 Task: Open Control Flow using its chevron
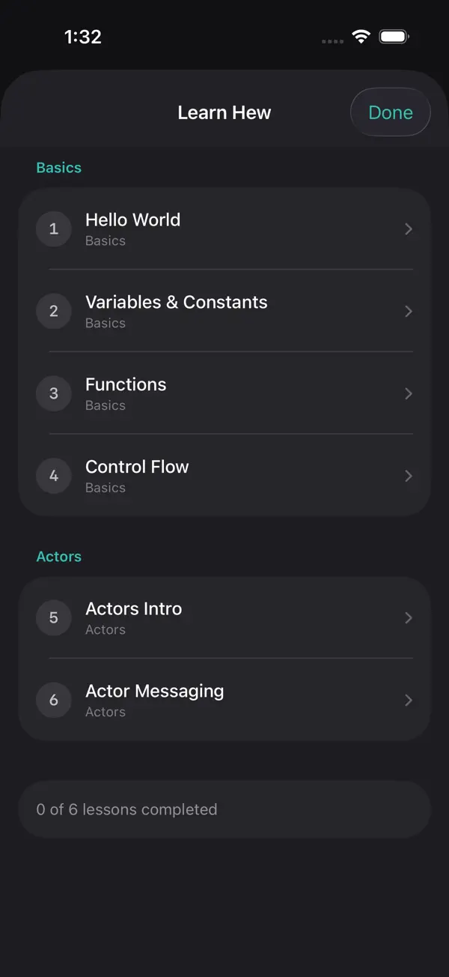coord(409,476)
